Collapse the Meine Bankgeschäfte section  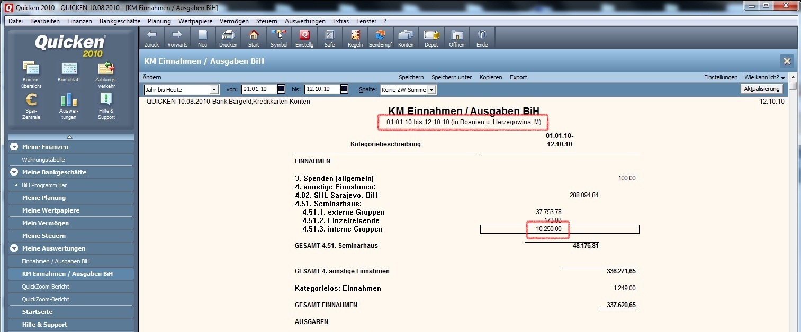tap(14, 172)
